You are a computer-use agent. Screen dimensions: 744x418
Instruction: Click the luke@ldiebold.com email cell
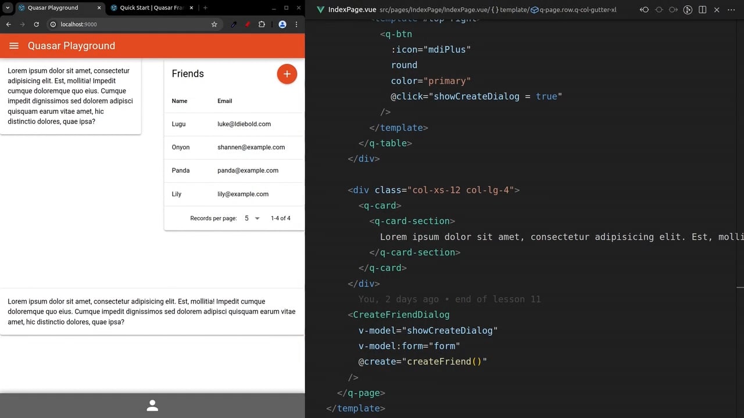click(x=244, y=124)
